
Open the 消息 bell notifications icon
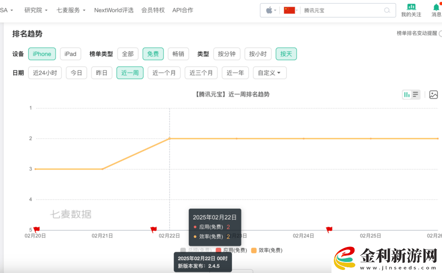tap(436, 7)
